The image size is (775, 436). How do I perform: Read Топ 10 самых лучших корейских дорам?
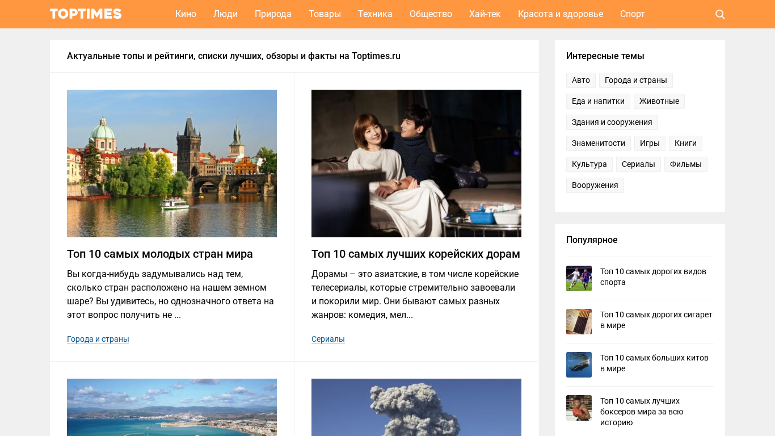coord(415,254)
